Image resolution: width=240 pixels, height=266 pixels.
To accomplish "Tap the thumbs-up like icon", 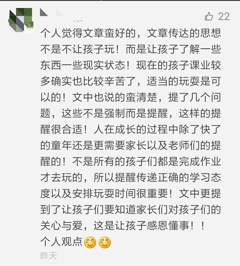I will [x=209, y=17].
